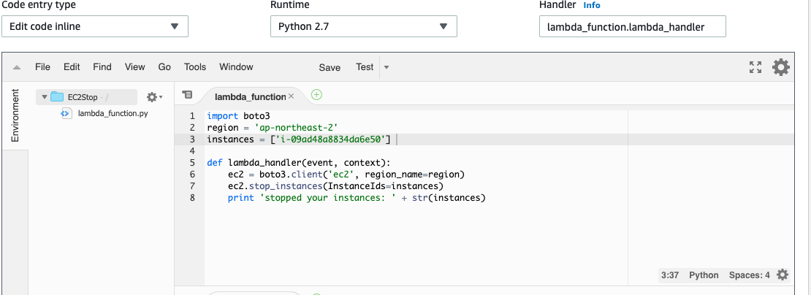Click the cursor position 3:37 in status bar
The height and width of the screenshot is (295, 811).
(670, 275)
